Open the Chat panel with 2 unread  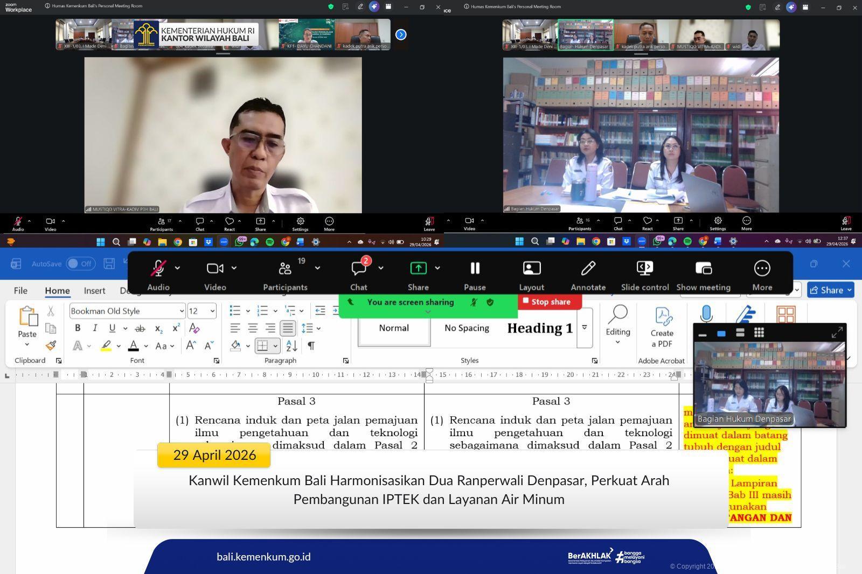pos(359,269)
